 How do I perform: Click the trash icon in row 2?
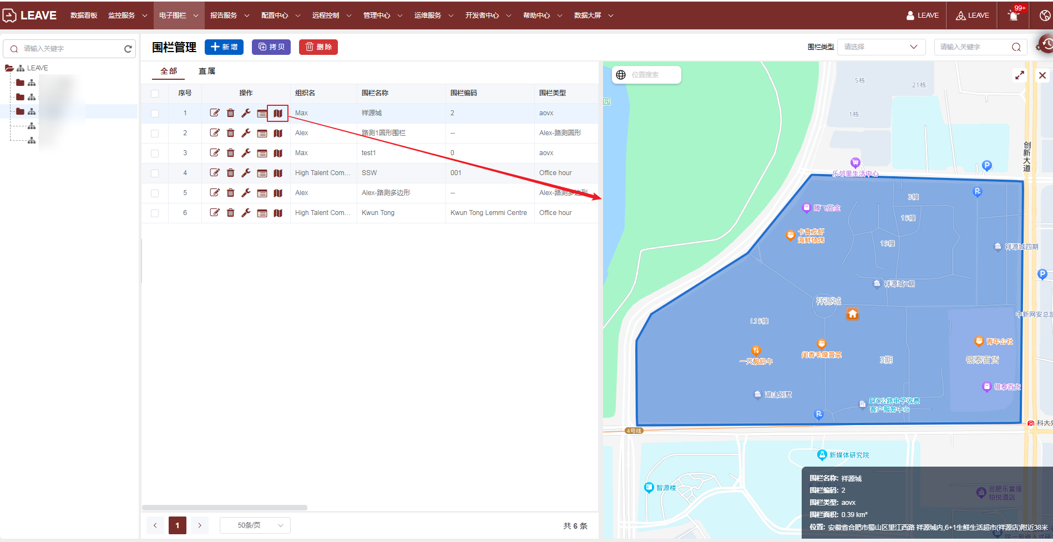coord(230,133)
